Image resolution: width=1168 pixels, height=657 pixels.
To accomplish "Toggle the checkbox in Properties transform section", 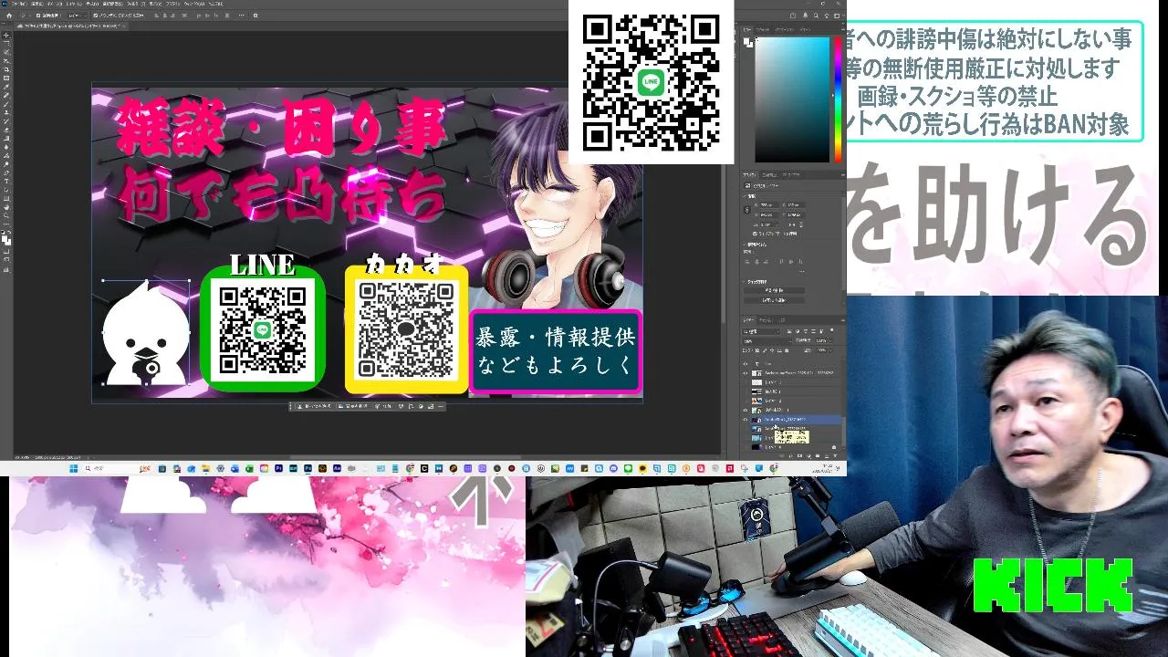I will click(x=755, y=234).
